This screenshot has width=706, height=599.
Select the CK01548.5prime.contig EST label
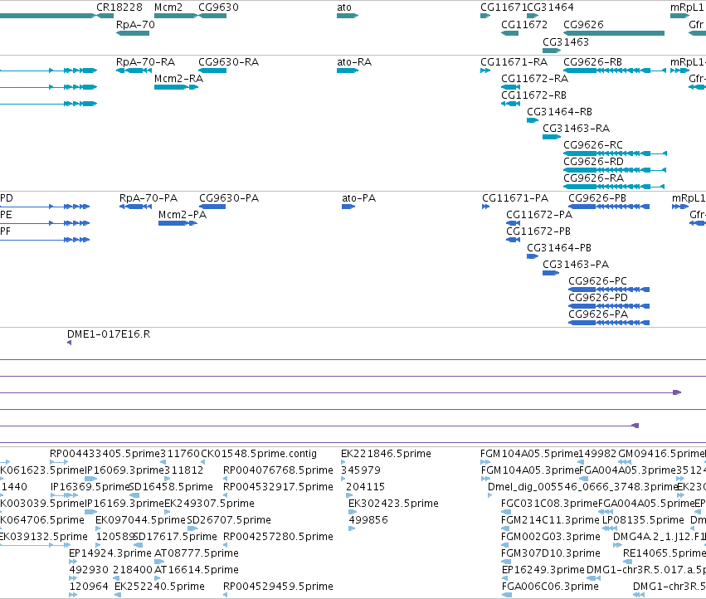pyautogui.click(x=259, y=454)
